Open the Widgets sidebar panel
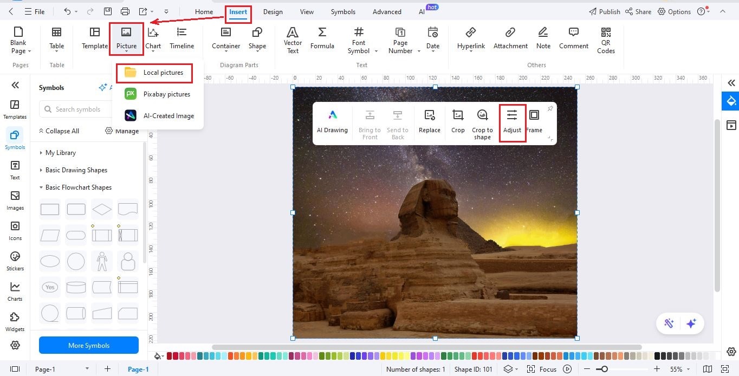This screenshot has height=376, width=739. [15, 321]
